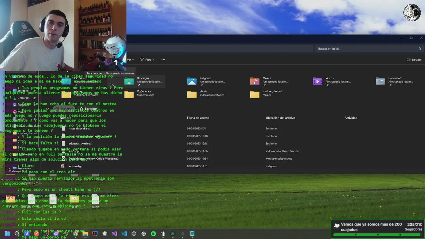Select file hacer algun dia.txt
This screenshot has width=425, height=239.
click(x=79, y=128)
